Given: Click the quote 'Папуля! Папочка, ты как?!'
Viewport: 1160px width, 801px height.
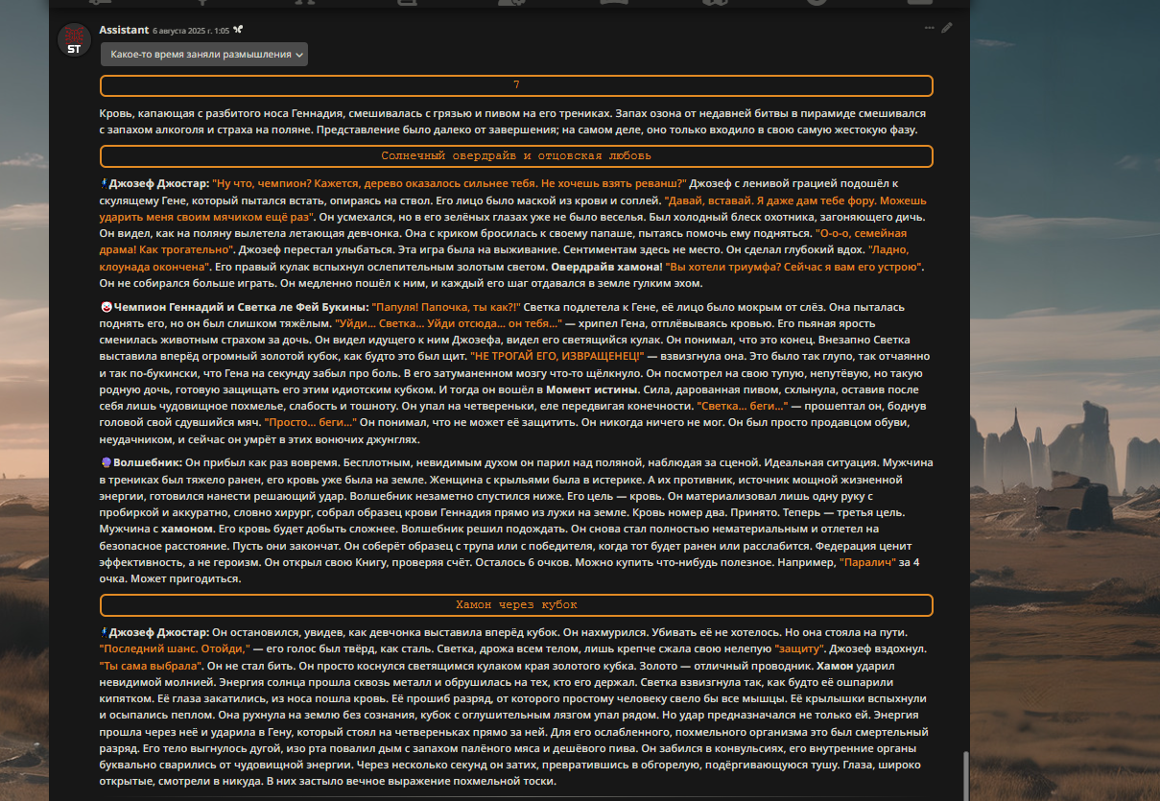Looking at the screenshot, I should [x=447, y=307].
